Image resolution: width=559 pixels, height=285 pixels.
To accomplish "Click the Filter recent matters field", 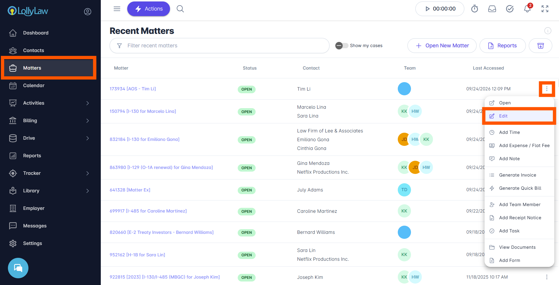I will click(x=220, y=46).
